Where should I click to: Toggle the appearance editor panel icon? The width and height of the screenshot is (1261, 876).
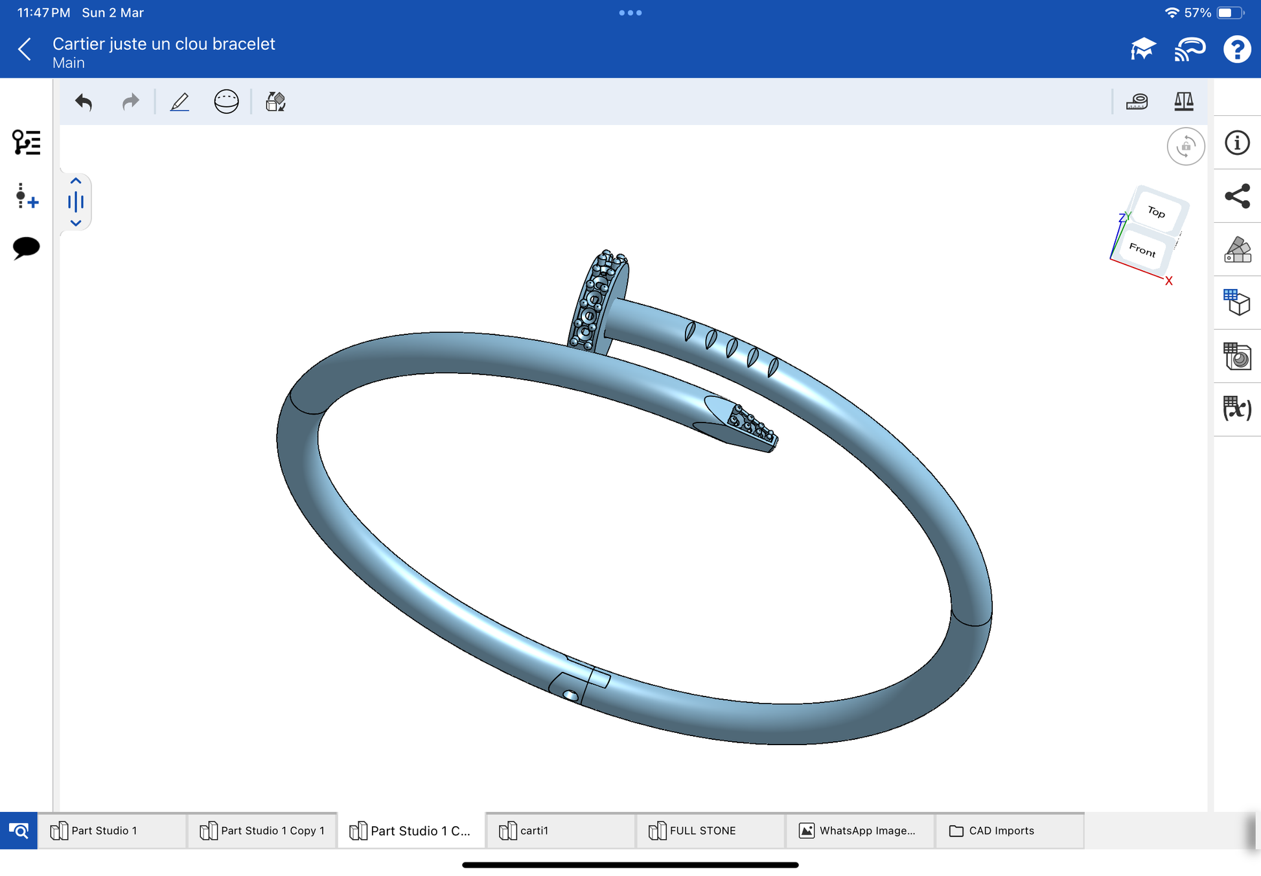[x=1236, y=249]
